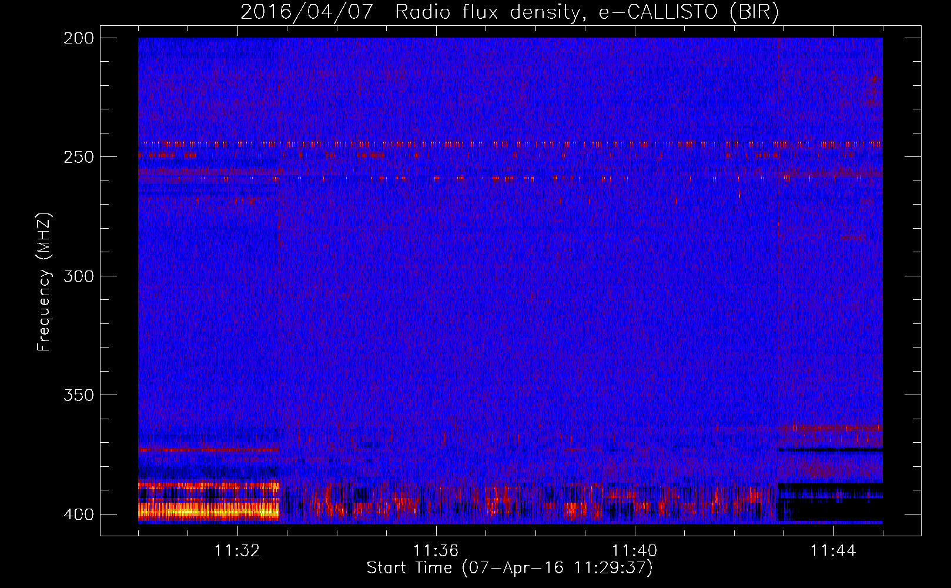Click the '11:36' time tick label
The width and height of the screenshot is (951, 588).
tap(436, 551)
